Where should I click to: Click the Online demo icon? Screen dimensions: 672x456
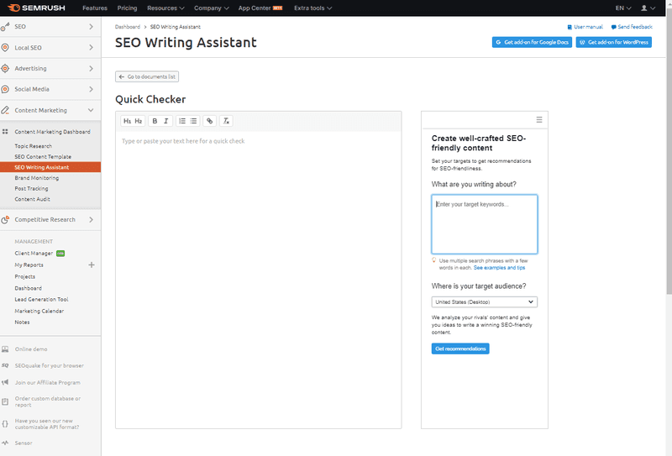click(5, 349)
